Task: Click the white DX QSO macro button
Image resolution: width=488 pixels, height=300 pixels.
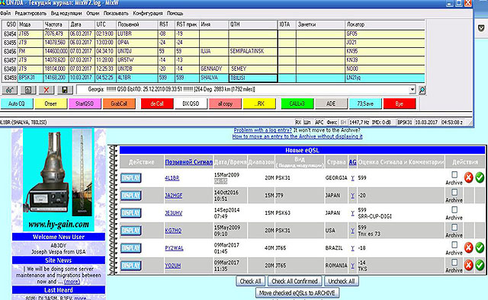Action: click(x=191, y=104)
